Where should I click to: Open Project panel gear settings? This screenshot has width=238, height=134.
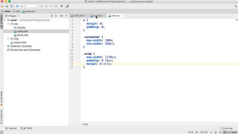tap(62, 16)
